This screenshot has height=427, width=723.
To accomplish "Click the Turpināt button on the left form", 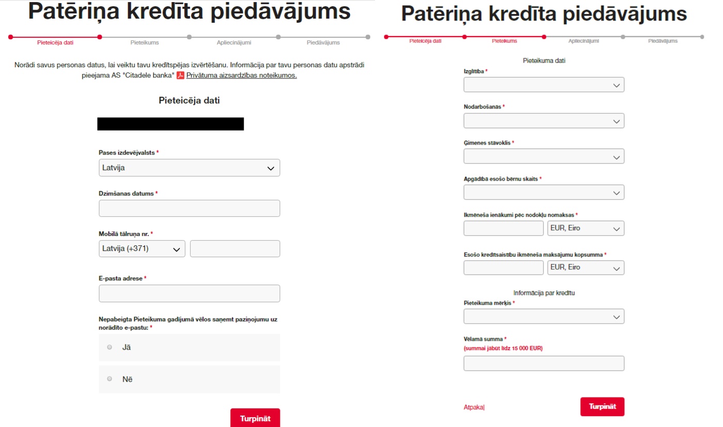I will point(255,418).
